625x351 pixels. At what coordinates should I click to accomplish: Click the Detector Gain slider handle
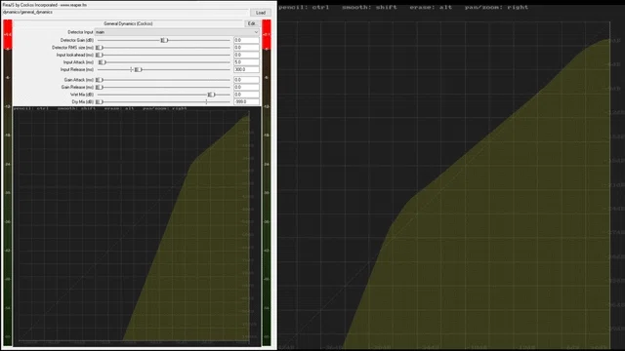pyautogui.click(x=164, y=40)
